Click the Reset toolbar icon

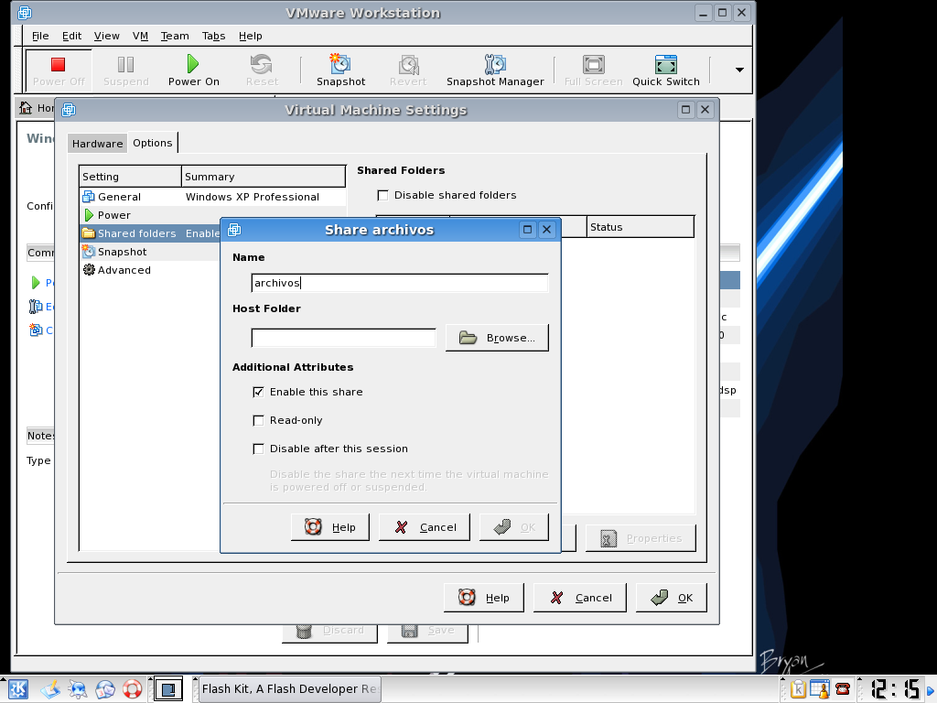point(262,70)
